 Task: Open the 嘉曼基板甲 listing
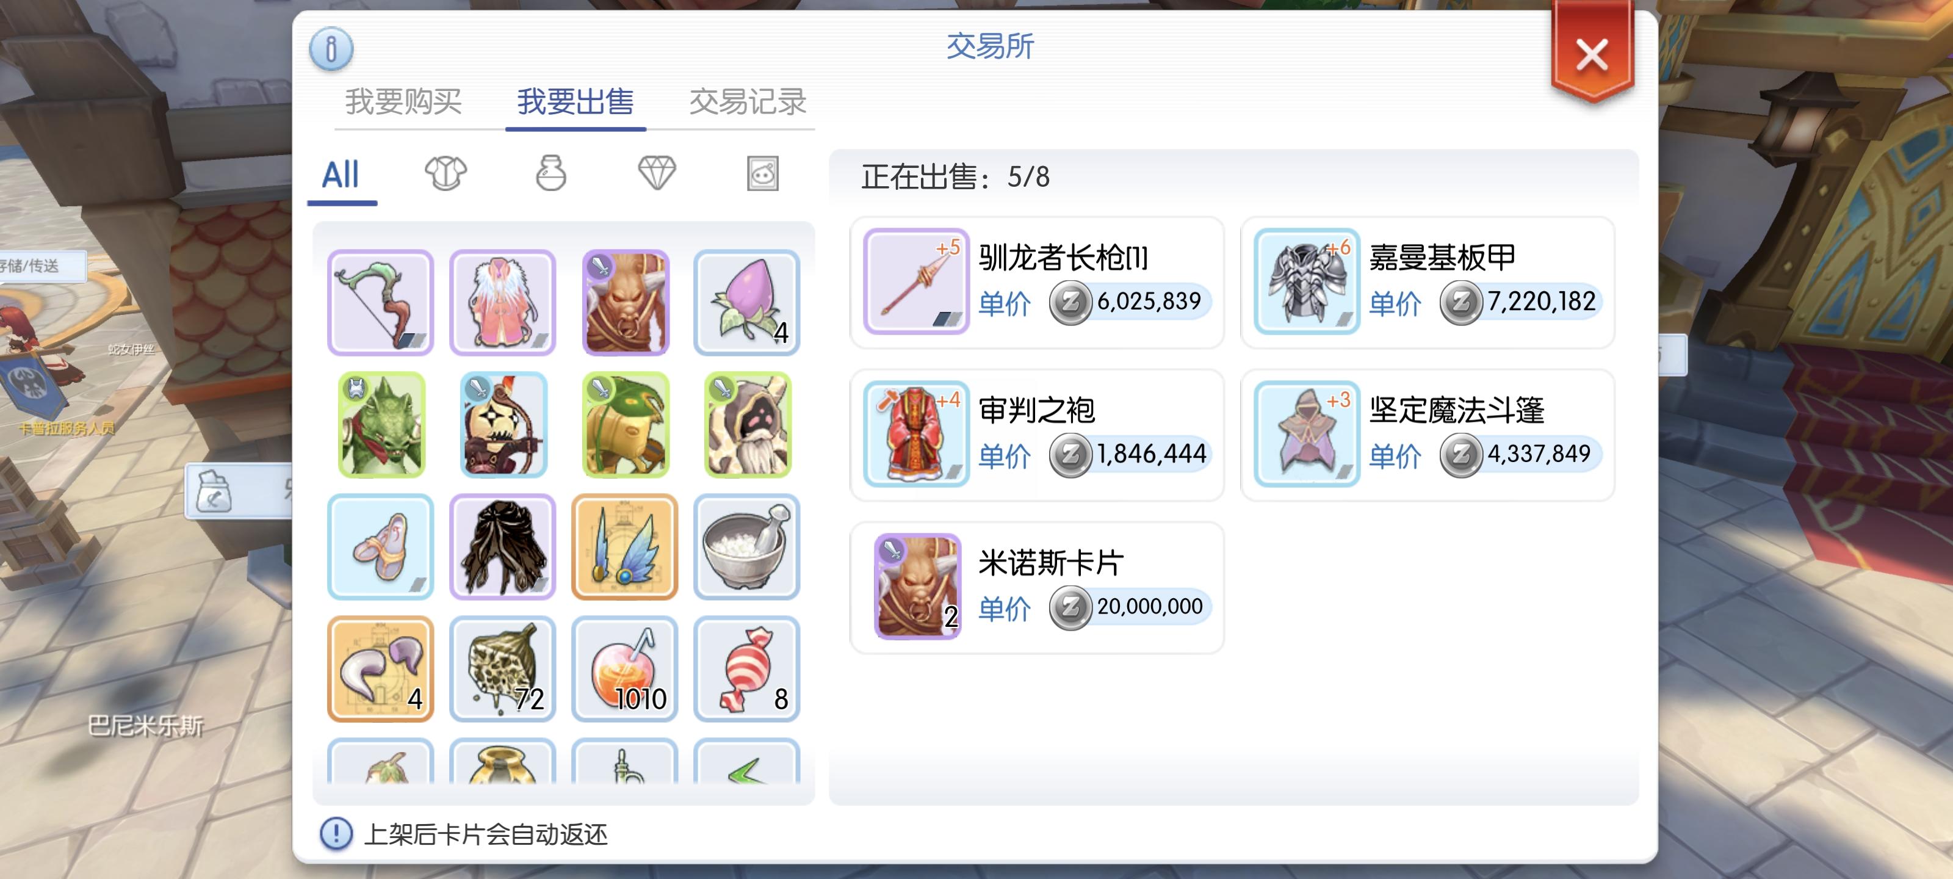click(1427, 282)
